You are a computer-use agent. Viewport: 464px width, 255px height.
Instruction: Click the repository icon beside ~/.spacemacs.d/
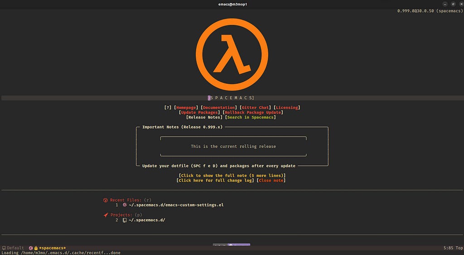(x=125, y=220)
